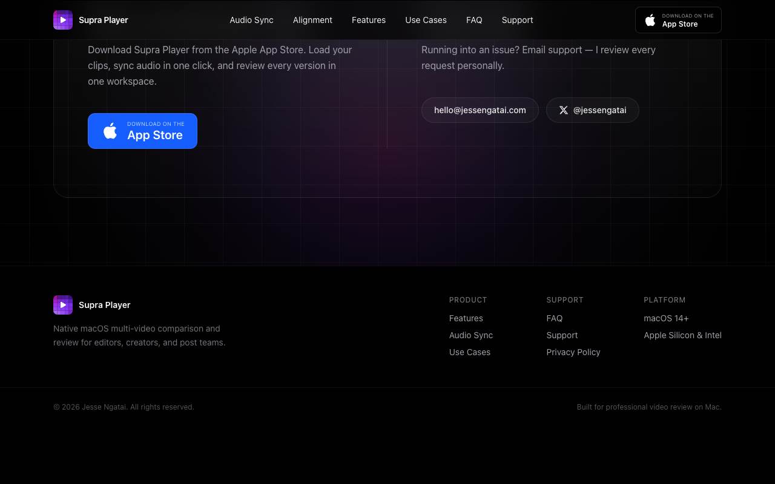Open the Features link in footer Product column

coord(466,318)
